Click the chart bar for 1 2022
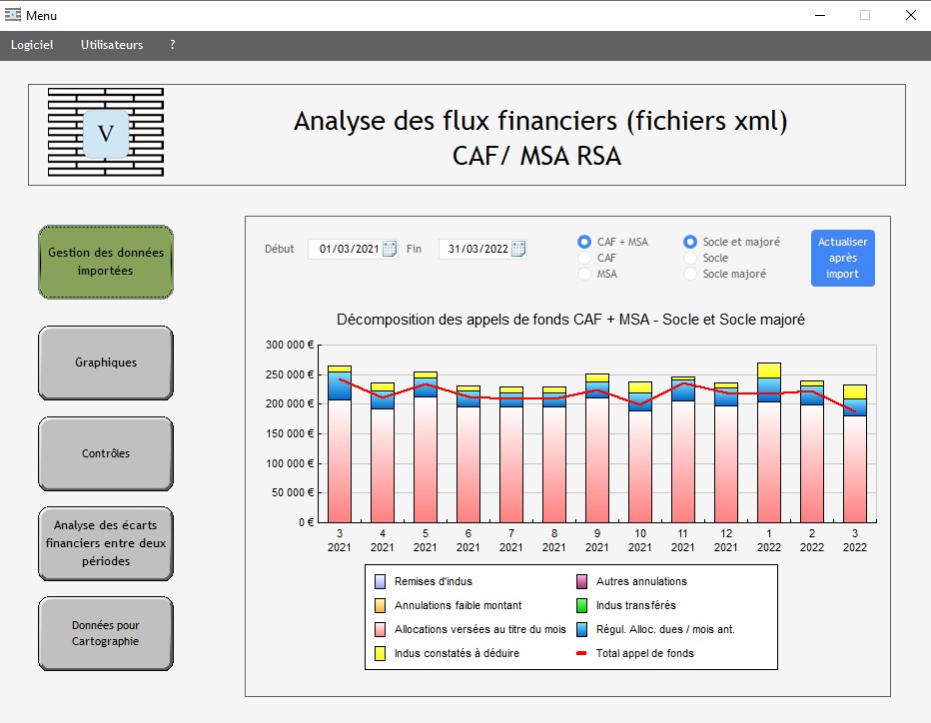This screenshot has height=723, width=931. tap(769, 442)
